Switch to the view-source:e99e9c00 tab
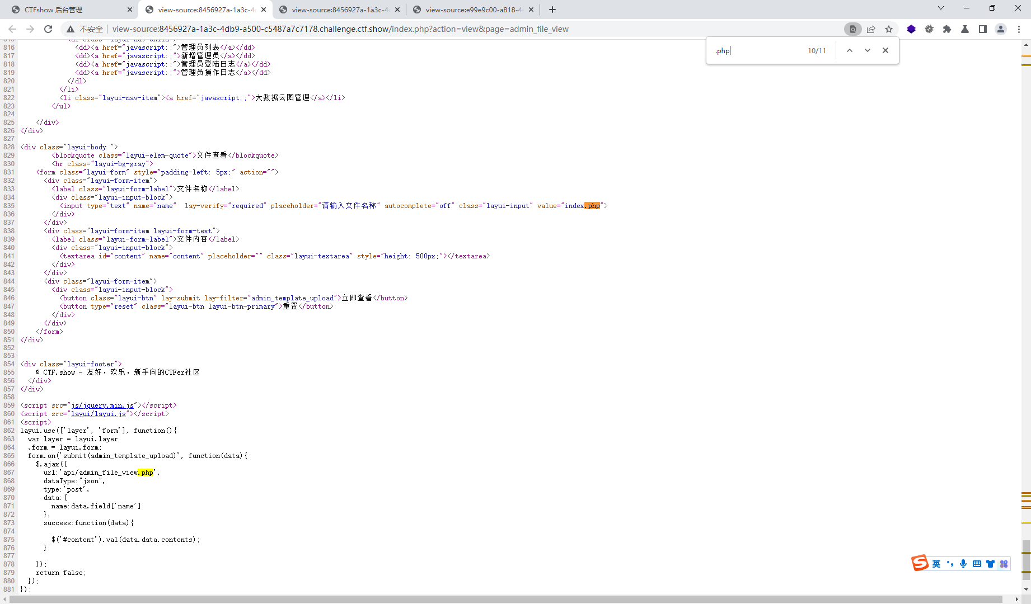Image resolution: width=1031 pixels, height=604 pixels. [474, 10]
